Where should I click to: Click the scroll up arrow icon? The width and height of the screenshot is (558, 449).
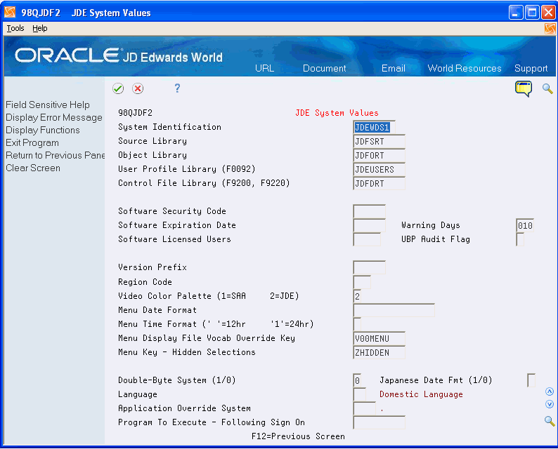point(550,391)
